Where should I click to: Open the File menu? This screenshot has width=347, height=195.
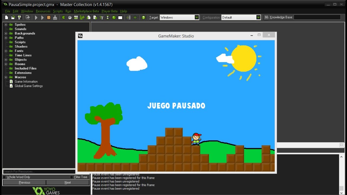[8, 11]
